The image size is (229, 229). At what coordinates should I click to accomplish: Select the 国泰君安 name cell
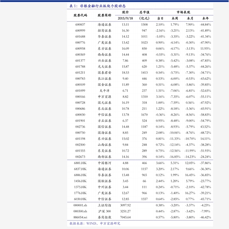104,72
